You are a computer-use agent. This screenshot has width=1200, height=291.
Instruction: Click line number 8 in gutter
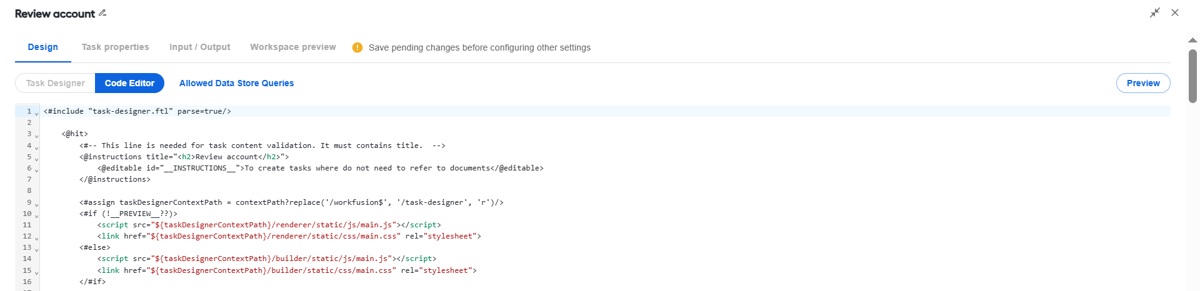click(29, 190)
